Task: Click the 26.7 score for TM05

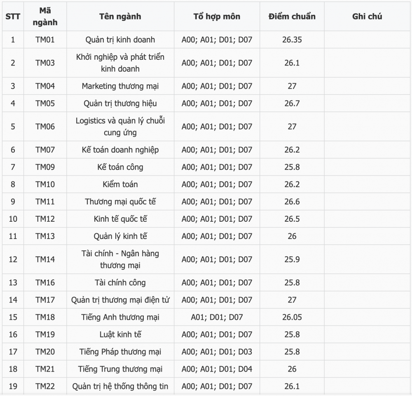Action: tap(292, 103)
